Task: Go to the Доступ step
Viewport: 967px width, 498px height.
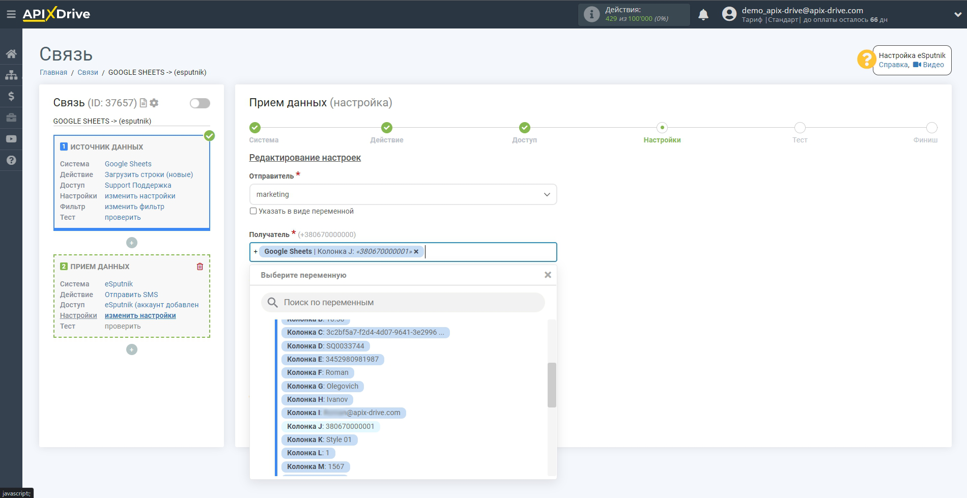Action: pos(525,128)
